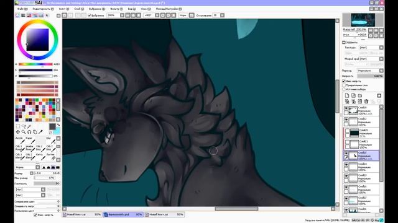Viewport: 398px width, 223px height.
Task: Open the Мокрый край dropdown
Action: click(x=381, y=59)
